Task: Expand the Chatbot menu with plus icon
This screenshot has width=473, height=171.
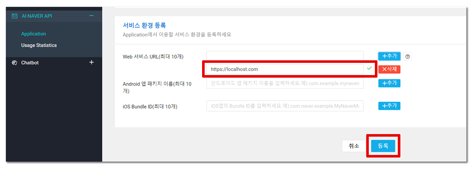Action: [91, 62]
